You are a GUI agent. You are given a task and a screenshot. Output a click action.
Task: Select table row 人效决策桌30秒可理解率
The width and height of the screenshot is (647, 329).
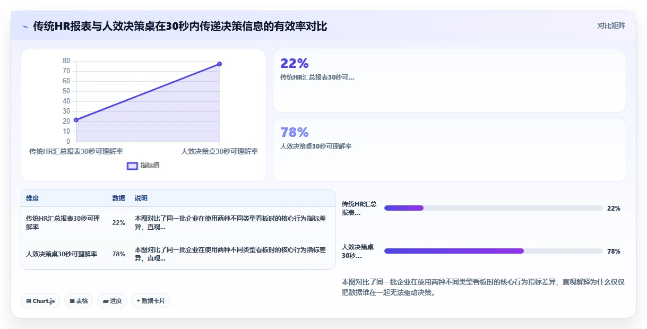[178, 254]
